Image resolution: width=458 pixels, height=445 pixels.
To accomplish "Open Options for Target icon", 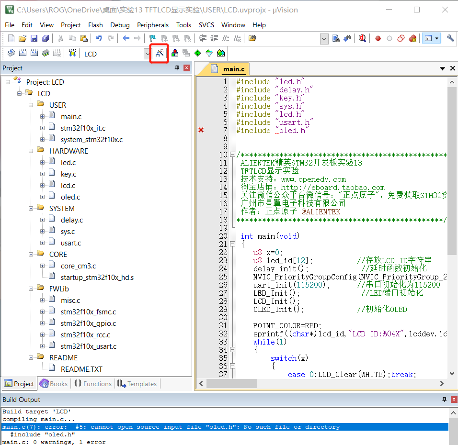I will click(x=159, y=53).
